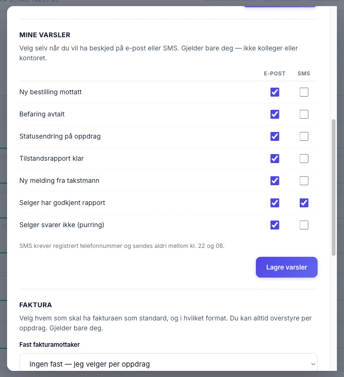Click the dimmed backdrop left of the dialog
This screenshot has height=377, width=344.
(3, 188)
